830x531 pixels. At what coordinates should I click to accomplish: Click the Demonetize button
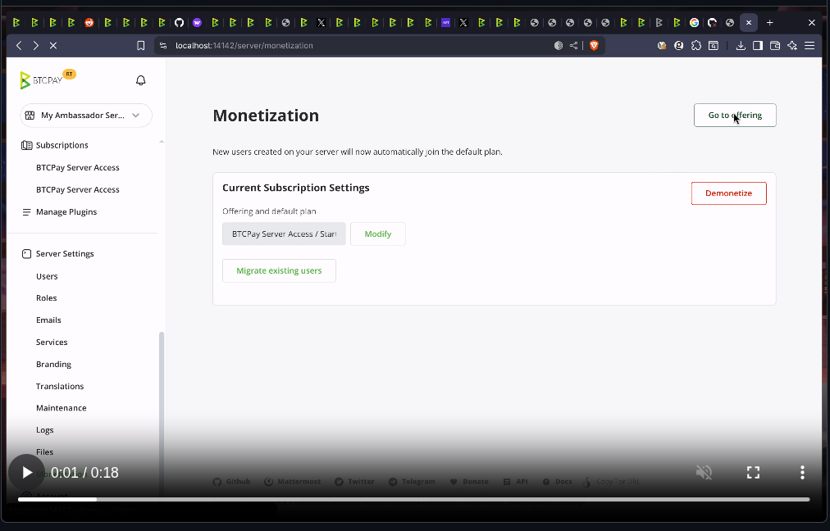[728, 193]
